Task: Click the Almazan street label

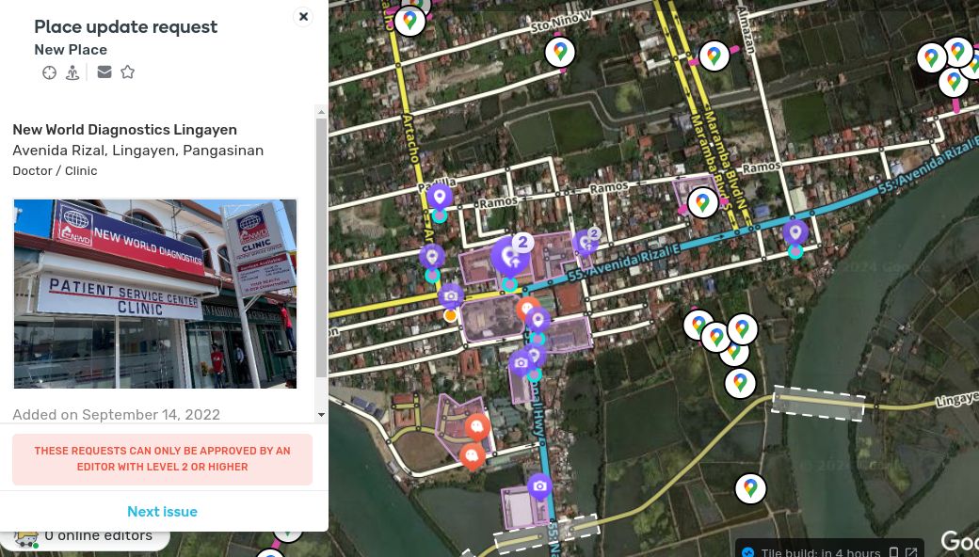Action: pyautogui.click(x=746, y=30)
